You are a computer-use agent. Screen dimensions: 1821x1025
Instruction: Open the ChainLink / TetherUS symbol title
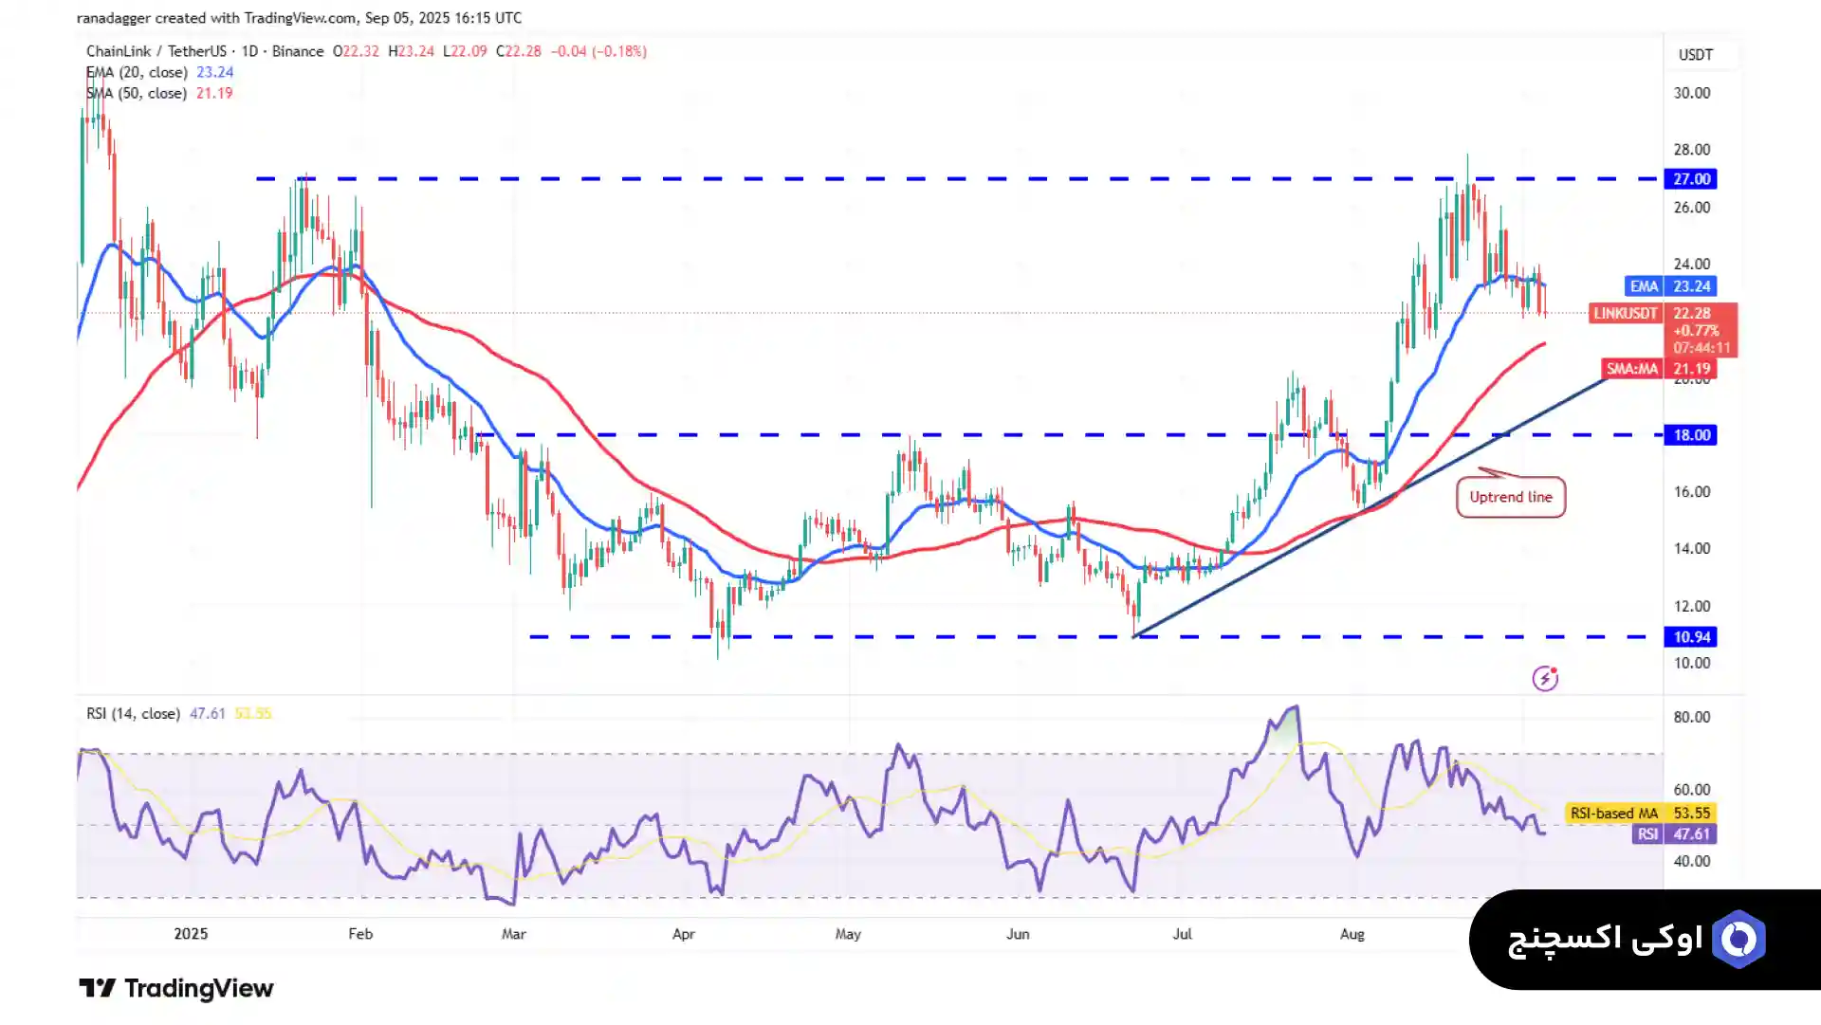tap(156, 51)
